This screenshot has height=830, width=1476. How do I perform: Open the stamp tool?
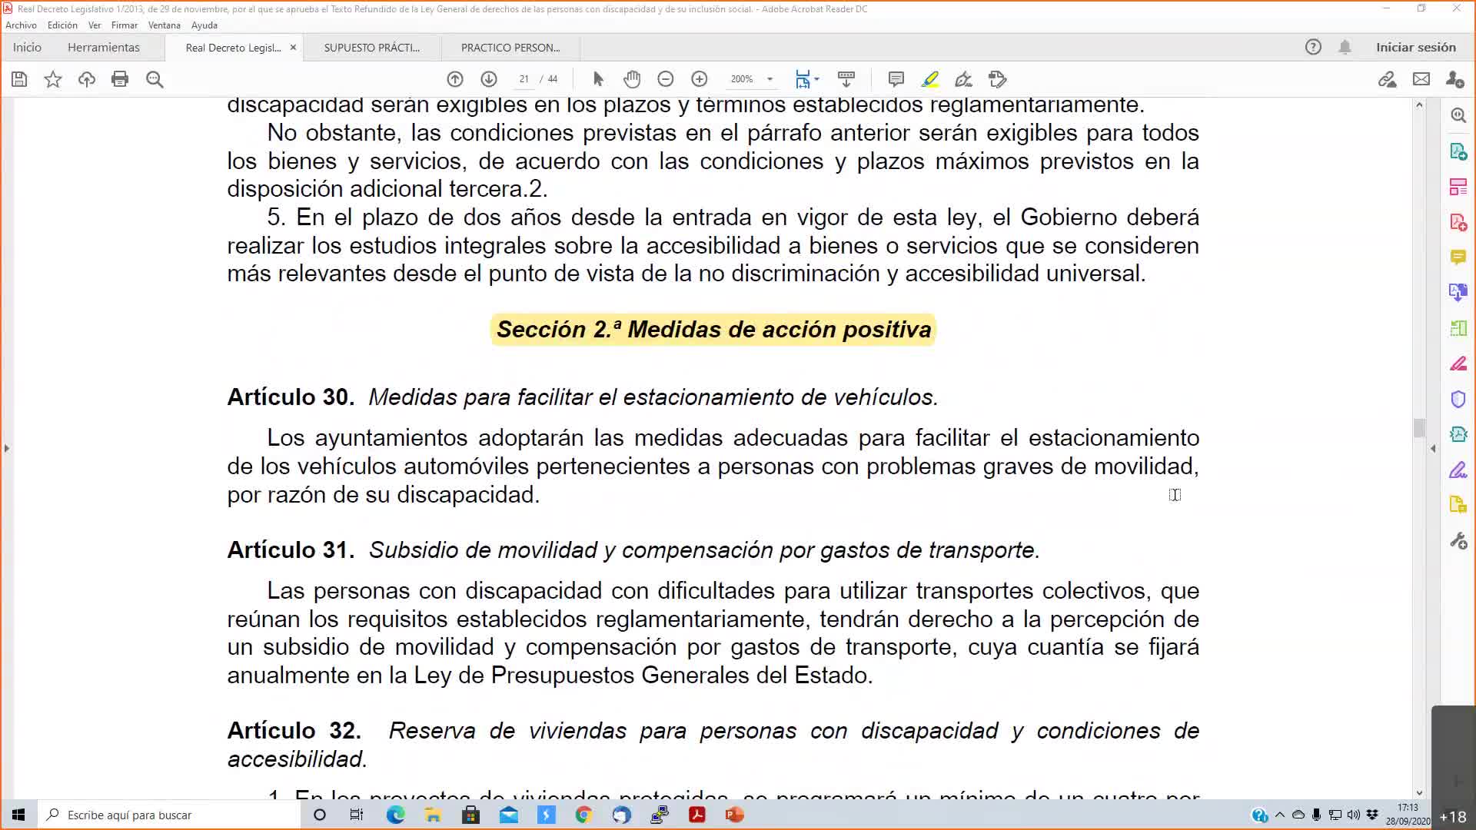(997, 79)
